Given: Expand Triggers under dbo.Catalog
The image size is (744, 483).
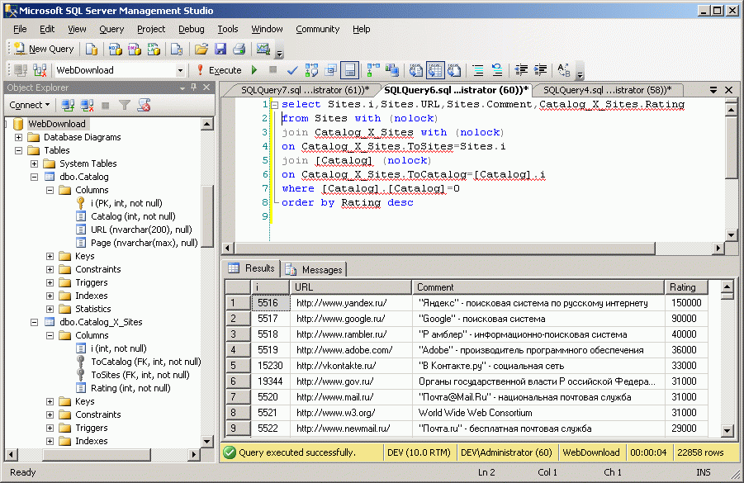Looking at the screenshot, I should point(50,282).
